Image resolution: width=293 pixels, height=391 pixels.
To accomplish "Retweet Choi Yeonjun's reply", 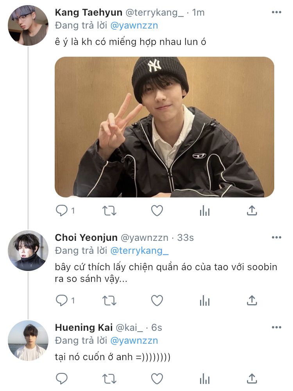I will 109,300.
